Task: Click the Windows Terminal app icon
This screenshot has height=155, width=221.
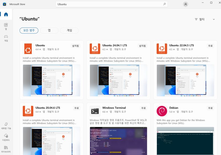Action: (95, 111)
